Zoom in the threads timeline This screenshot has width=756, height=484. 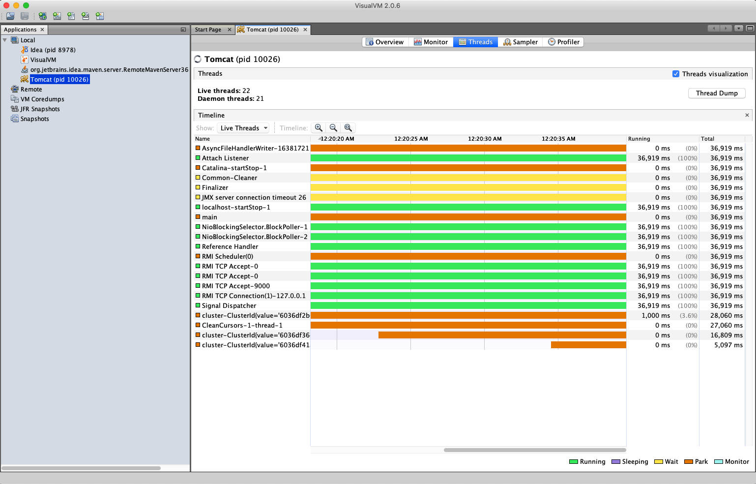point(319,128)
